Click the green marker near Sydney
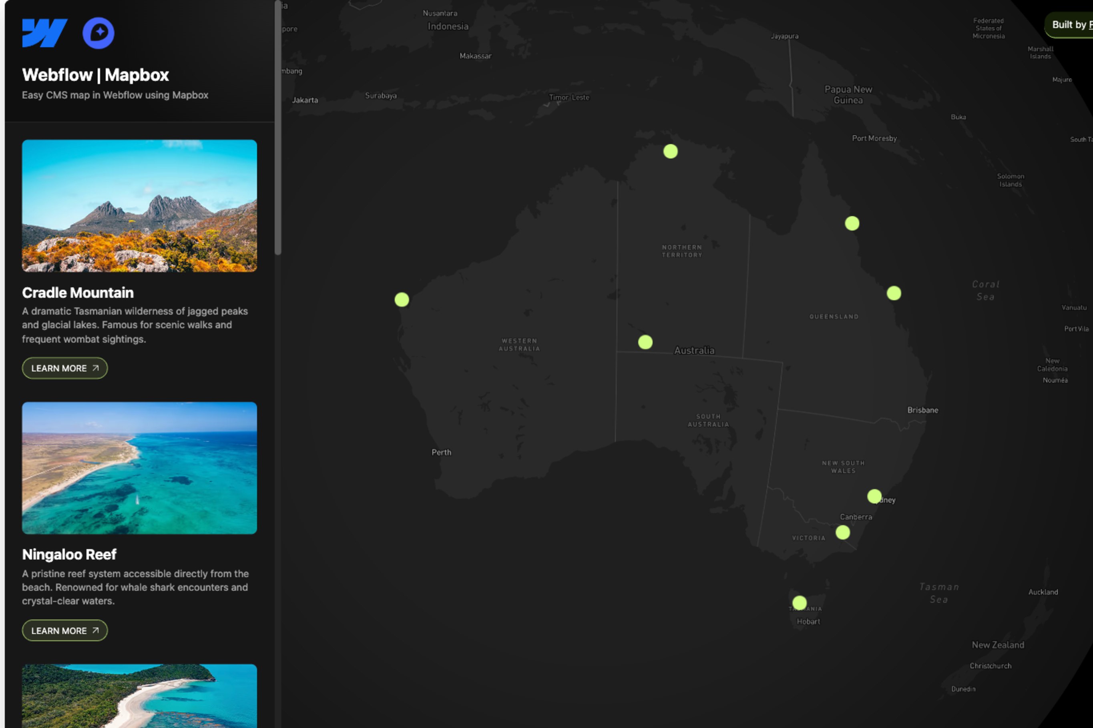The height and width of the screenshot is (728, 1093). pos(874,496)
